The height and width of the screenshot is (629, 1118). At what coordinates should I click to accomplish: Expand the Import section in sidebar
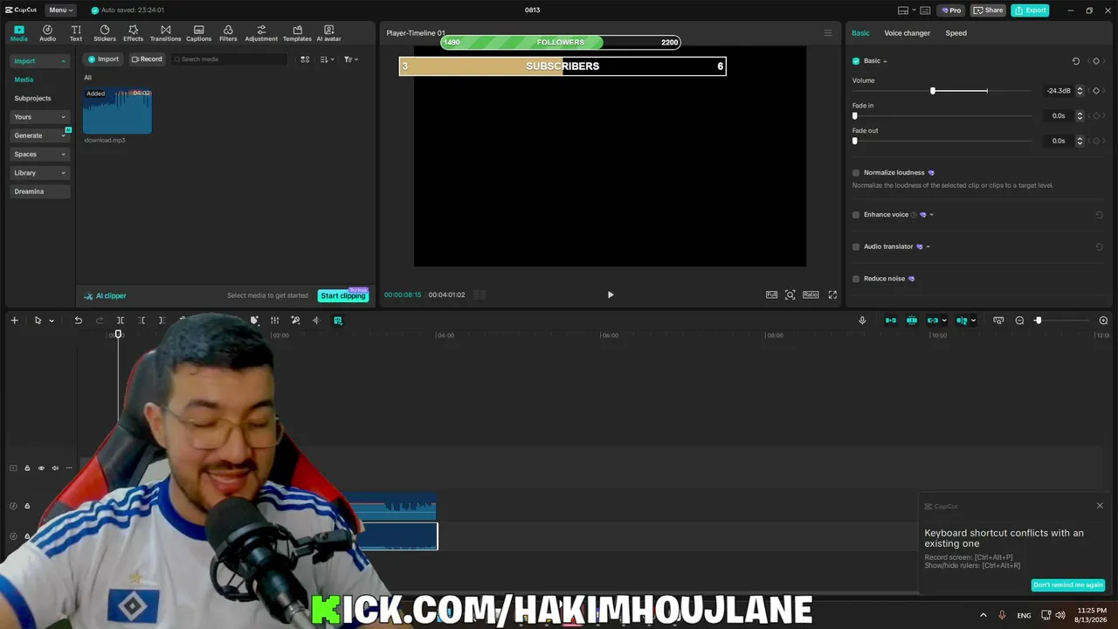(x=40, y=61)
